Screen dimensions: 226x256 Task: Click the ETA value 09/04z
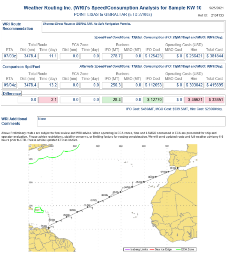point(10,85)
